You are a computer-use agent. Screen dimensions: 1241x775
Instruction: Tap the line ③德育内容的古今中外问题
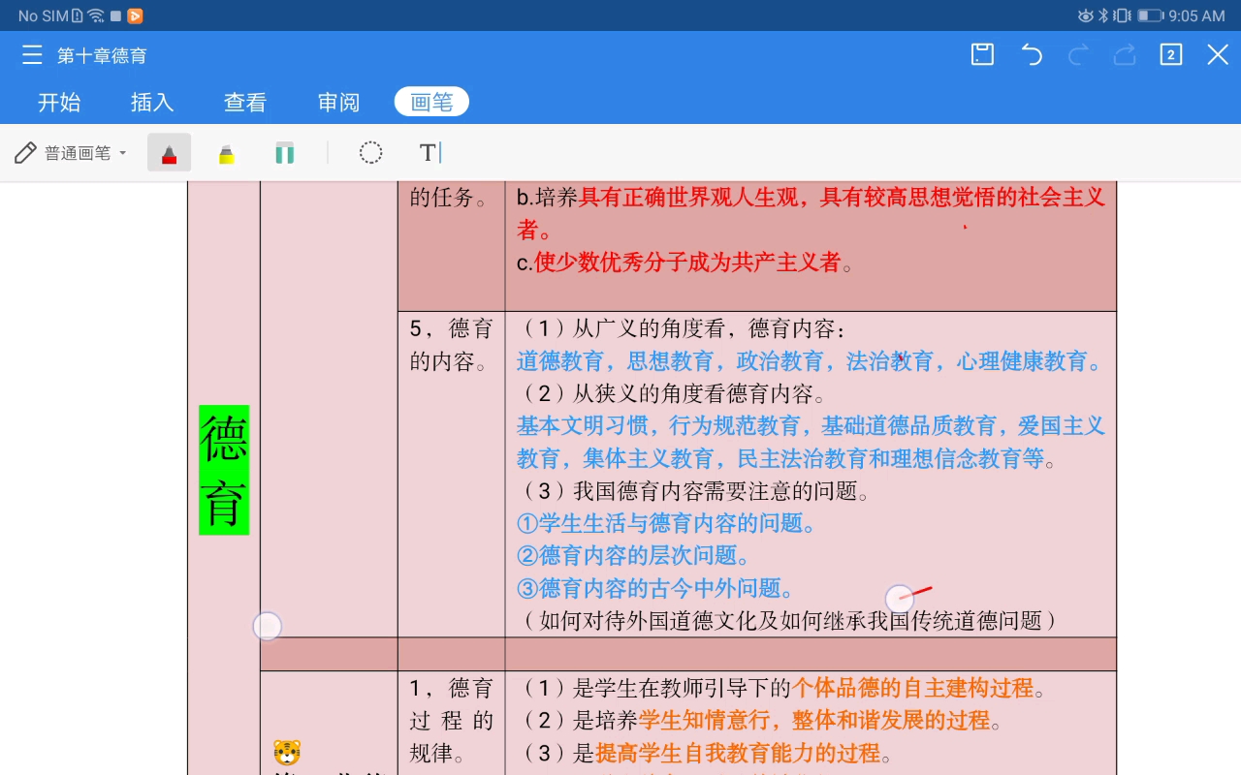pyautogui.click(x=656, y=588)
